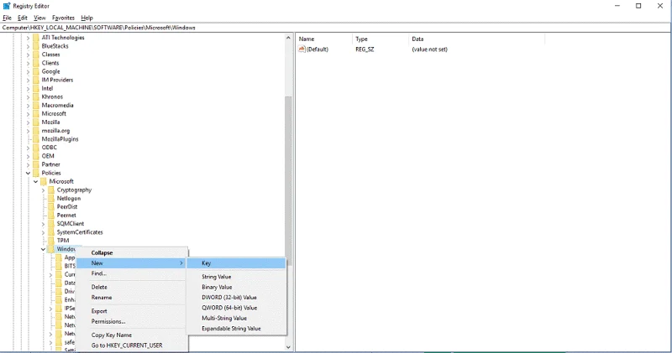This screenshot has height=353, width=672.
Task: Collapse the Microsoft node under Policies
Action: pos(36,181)
